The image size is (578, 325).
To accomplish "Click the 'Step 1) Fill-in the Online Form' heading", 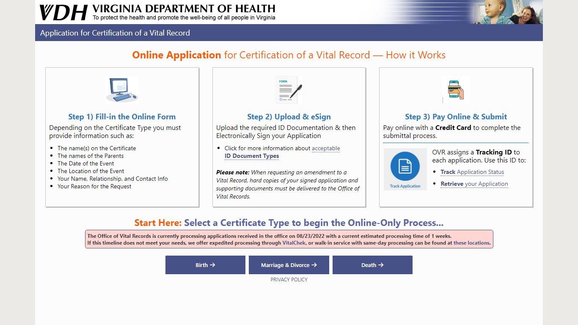I will [122, 117].
